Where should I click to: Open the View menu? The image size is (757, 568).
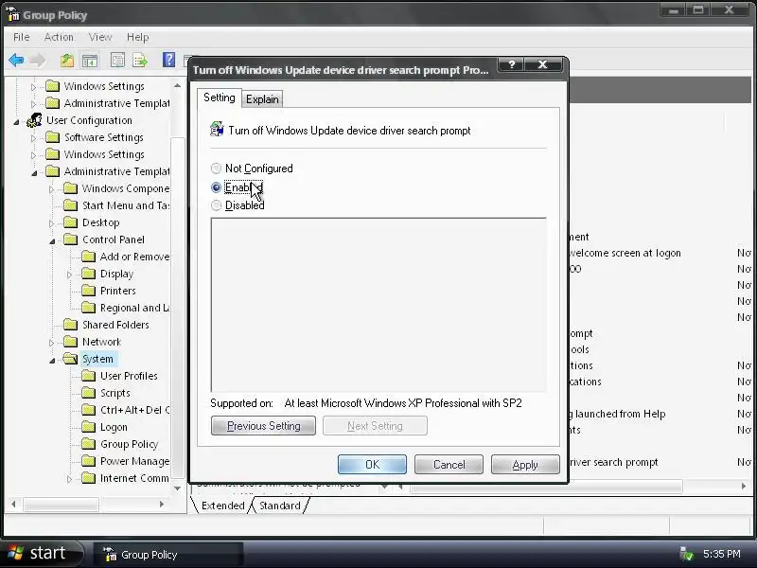100,37
